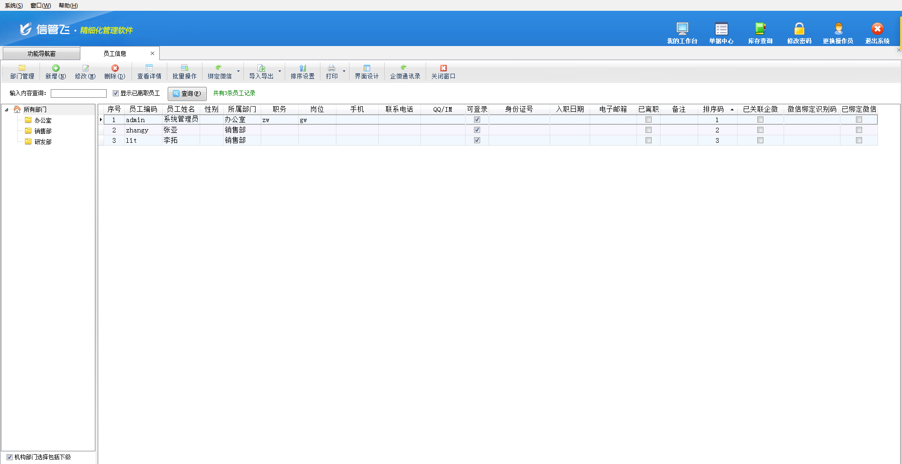Image resolution: width=902 pixels, height=464 pixels.
Task: Toggle 可登录 checkbox for zhangy row
Action: 477,130
